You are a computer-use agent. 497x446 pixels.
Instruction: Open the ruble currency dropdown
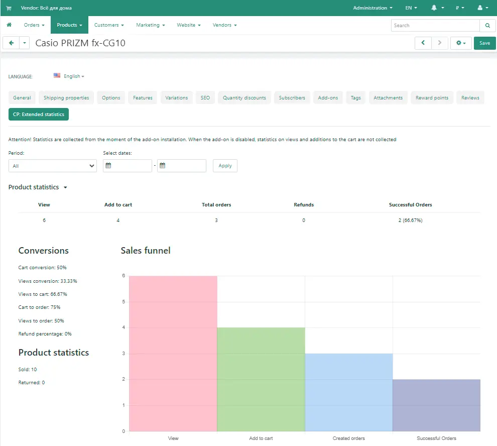[460, 8]
